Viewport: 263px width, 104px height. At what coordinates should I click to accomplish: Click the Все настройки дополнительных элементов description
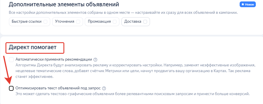point(123,13)
